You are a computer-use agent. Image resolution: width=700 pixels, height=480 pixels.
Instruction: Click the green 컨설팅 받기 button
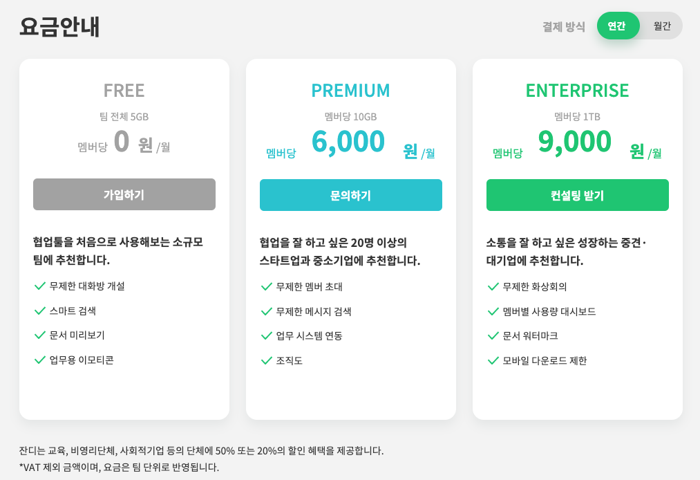coord(577,195)
